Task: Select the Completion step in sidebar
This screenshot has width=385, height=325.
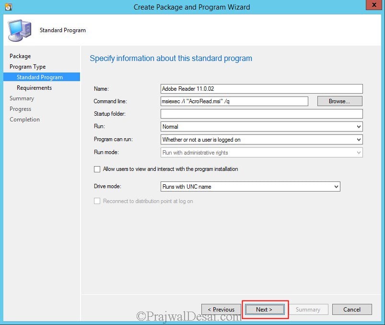Action: click(24, 120)
